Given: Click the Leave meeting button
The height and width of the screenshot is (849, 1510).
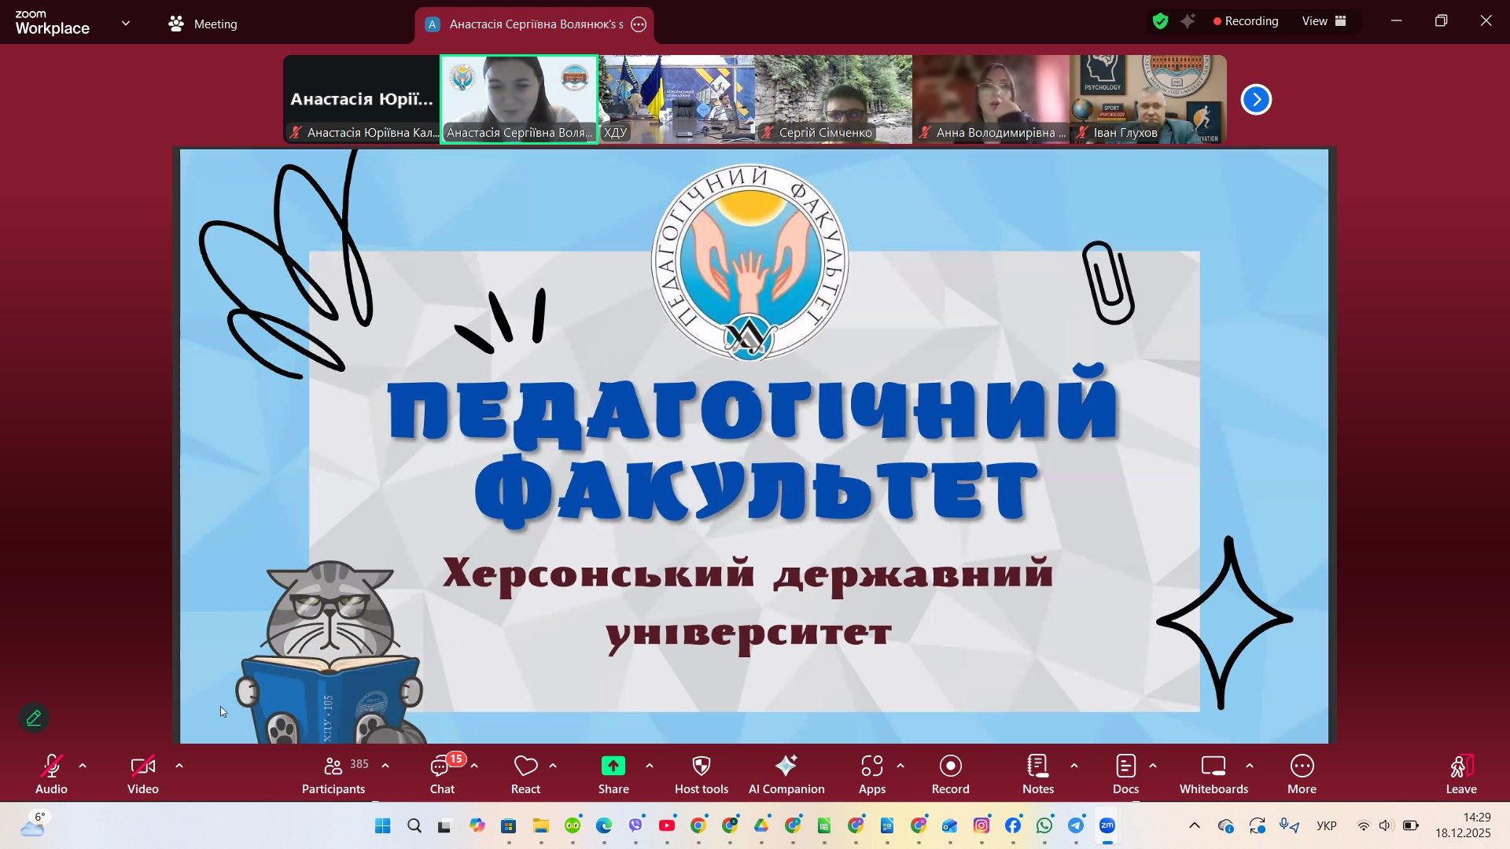Looking at the screenshot, I should (x=1461, y=774).
